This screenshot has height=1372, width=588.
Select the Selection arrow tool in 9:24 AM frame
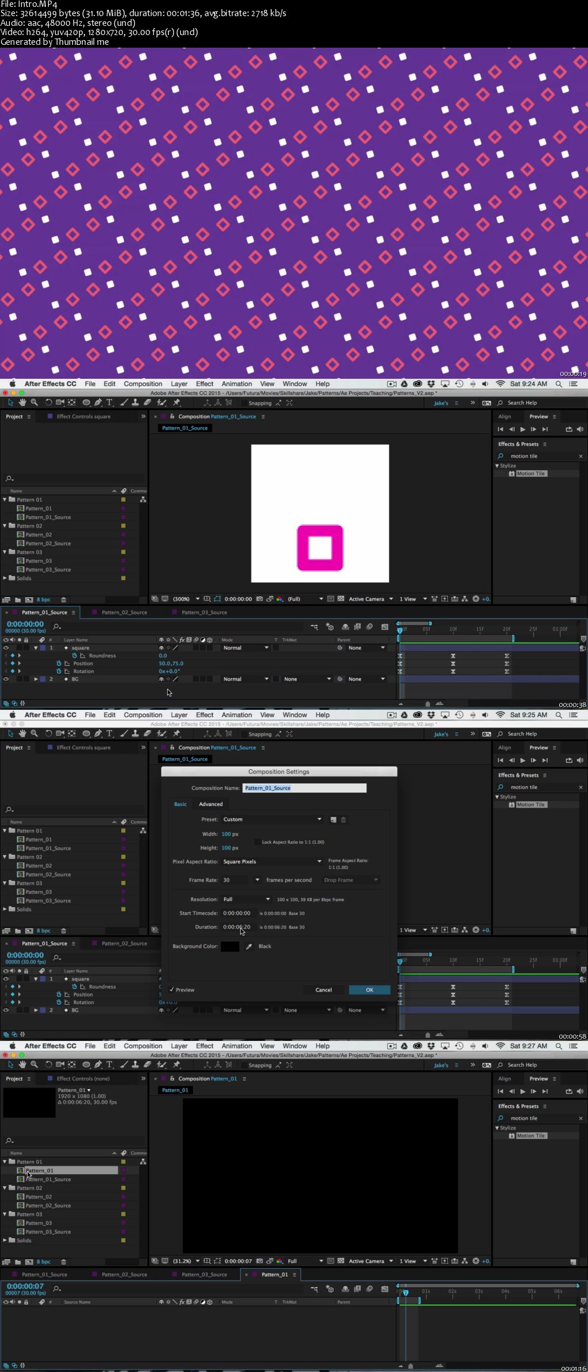click(10, 402)
